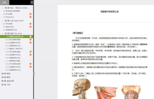This screenshot has width=154, height=99.
Task: Click the orange badge on row 2.2
Action: coord(31,27)
